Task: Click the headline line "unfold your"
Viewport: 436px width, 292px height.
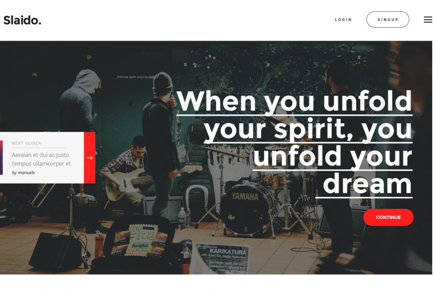Action: 332,156
